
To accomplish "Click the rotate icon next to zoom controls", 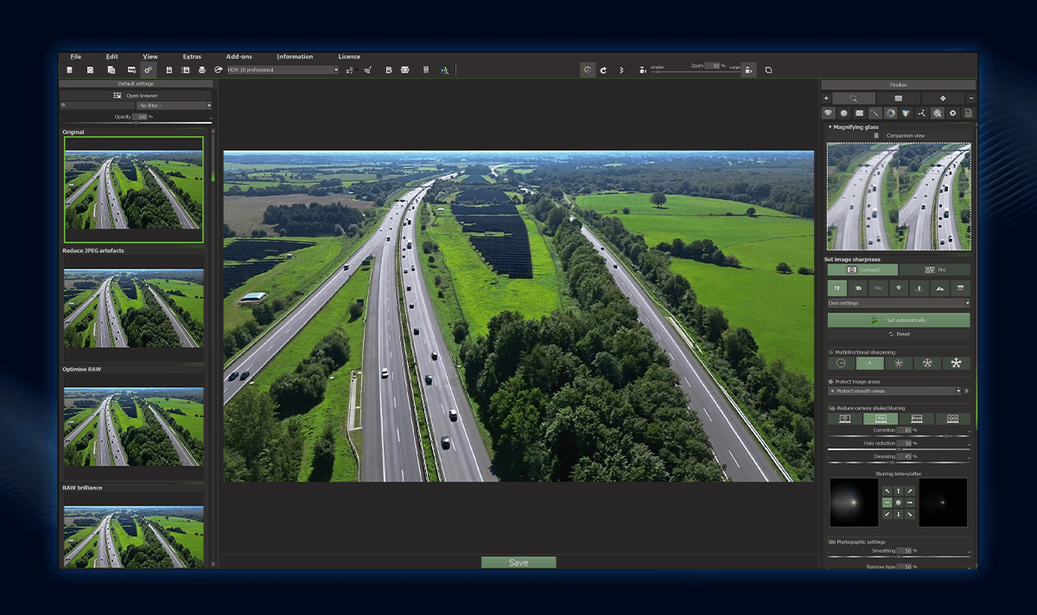I will pyautogui.click(x=603, y=70).
